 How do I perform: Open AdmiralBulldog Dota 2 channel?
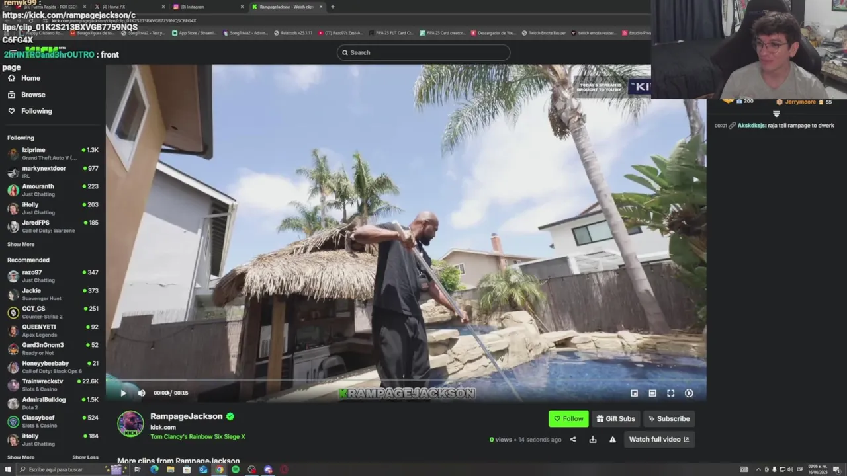[53, 403]
